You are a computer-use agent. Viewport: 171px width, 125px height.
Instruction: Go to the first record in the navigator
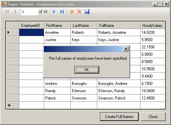(x=7, y=12)
